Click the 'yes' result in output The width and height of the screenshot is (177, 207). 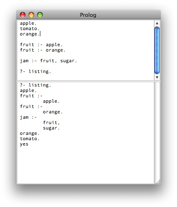click(24, 144)
